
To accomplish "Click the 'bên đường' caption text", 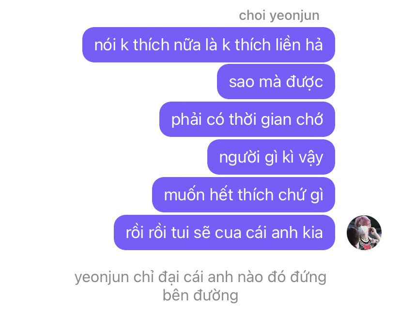I will point(200,295).
